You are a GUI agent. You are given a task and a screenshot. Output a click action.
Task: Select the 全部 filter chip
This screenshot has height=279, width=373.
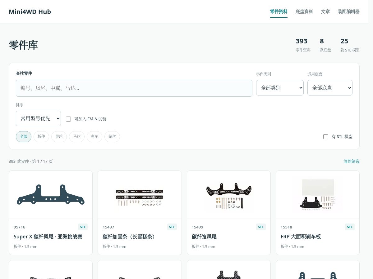[24, 137]
